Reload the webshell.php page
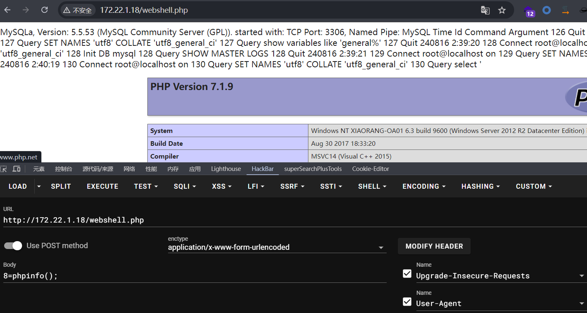587x313 pixels. (x=44, y=10)
